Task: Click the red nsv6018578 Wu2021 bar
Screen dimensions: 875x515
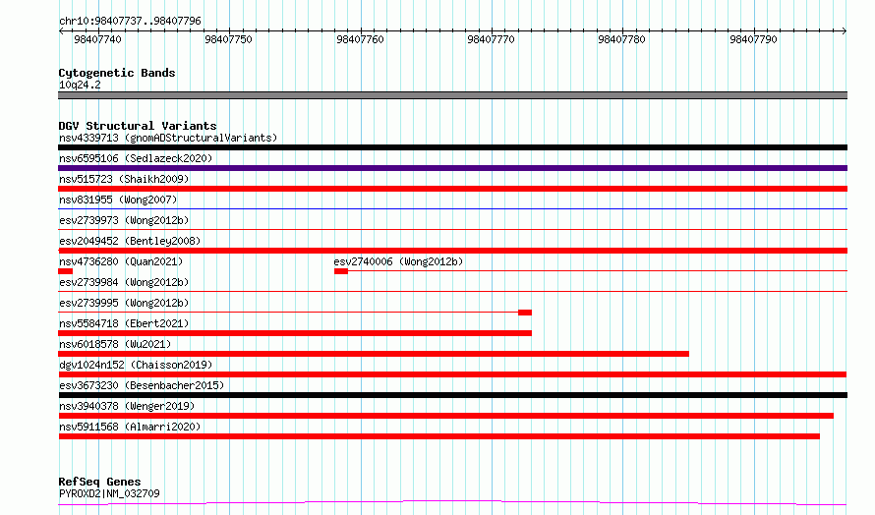Action: (x=374, y=354)
